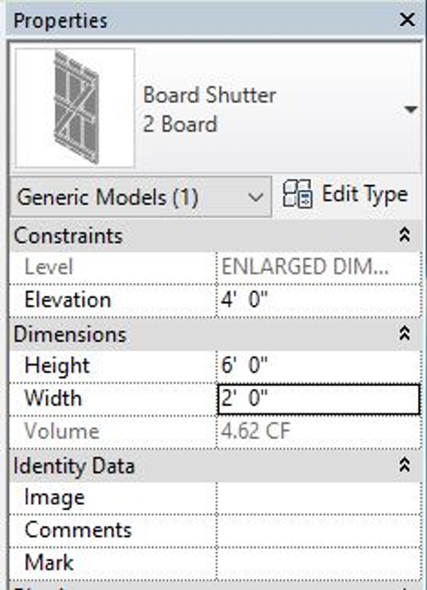The height and width of the screenshot is (590, 427).
Task: Click the Board Shutter preview thumbnail
Action: point(75,108)
